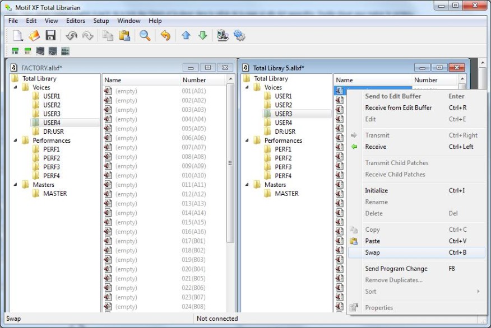Click the mixer grid editor icon
The height and width of the screenshot is (328, 491).
tap(65, 51)
